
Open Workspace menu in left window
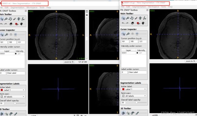coord(32,8)
